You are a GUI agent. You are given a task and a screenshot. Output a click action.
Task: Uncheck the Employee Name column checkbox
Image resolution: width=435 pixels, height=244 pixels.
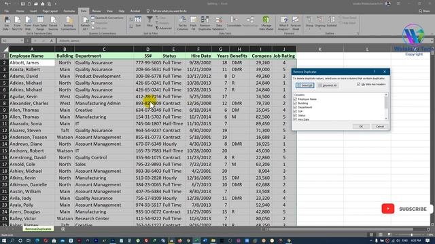pos(295,99)
